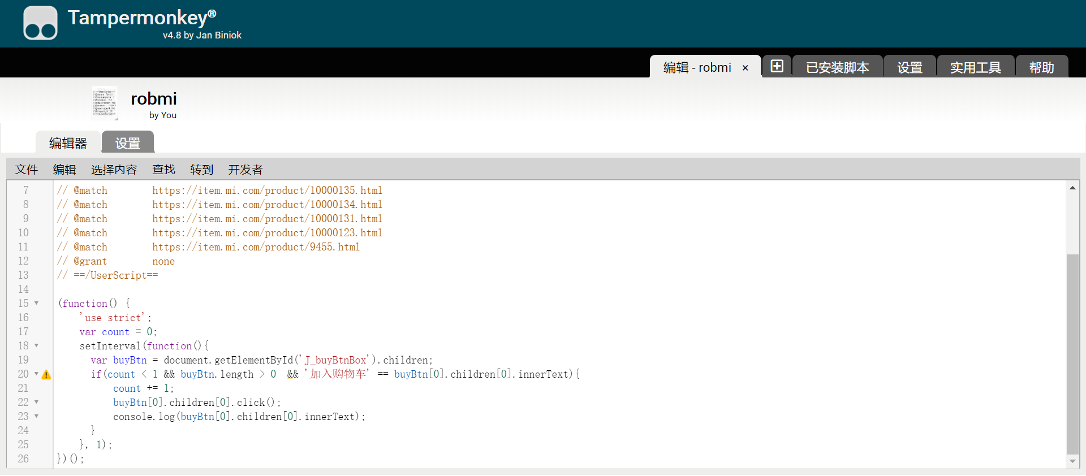Open the 帮助 tab
Screen dimensions: 1086x476
[x=1042, y=67]
